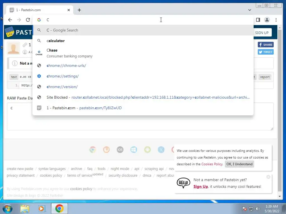The height and width of the screenshot is (214, 286).
Task: Open the volume speaker tray icon
Action: coord(258,209)
